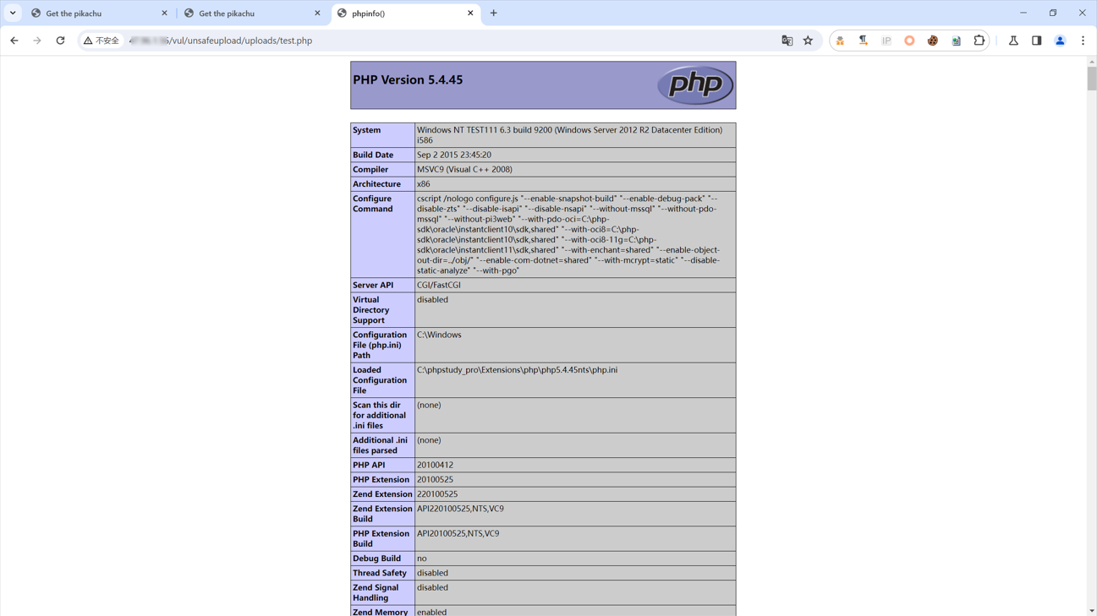Click the PHP logo image
The height and width of the screenshot is (616, 1097).
[x=694, y=84]
